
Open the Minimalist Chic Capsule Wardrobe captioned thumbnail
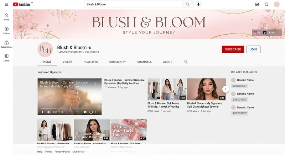92,130
